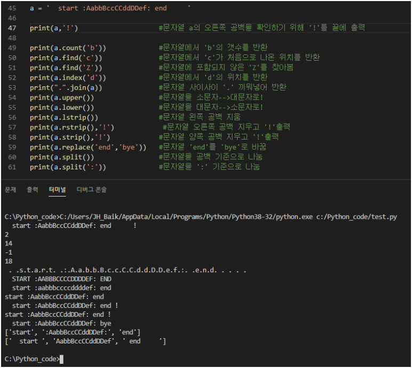Image resolution: width=412 pixels, height=368 pixels.
Task: Click terminal command running python.exe test.py
Action: tap(201, 217)
